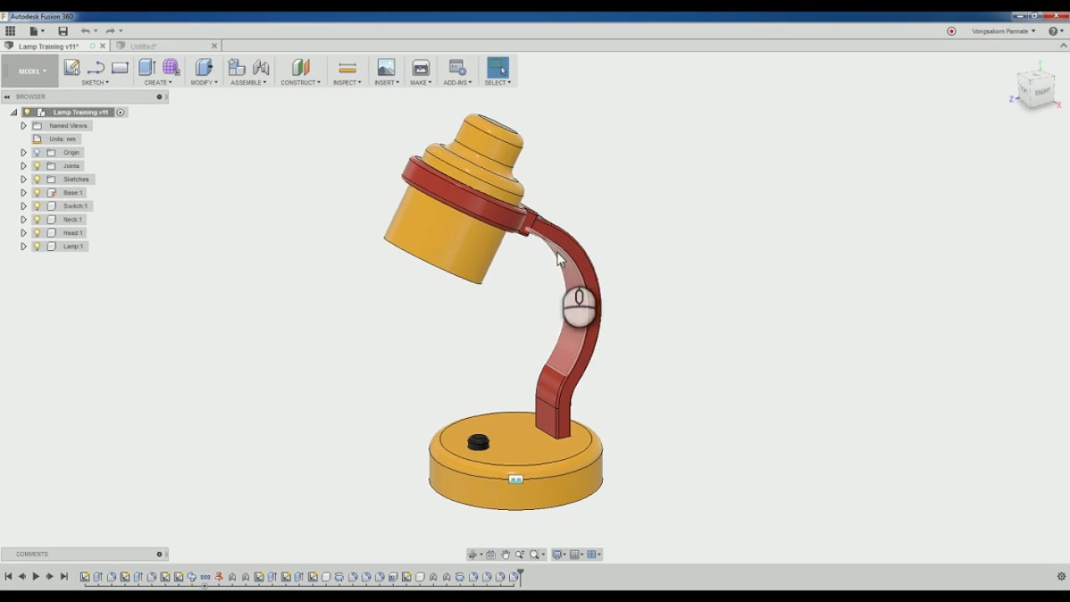Jump to timeline end
Image resolution: width=1070 pixels, height=602 pixels.
pos(64,576)
